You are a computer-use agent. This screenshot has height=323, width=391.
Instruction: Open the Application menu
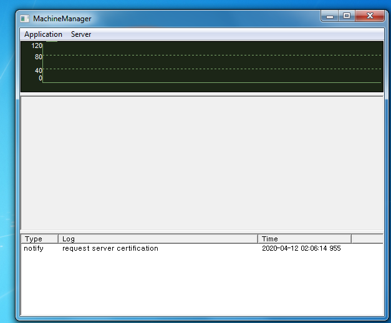tap(43, 34)
